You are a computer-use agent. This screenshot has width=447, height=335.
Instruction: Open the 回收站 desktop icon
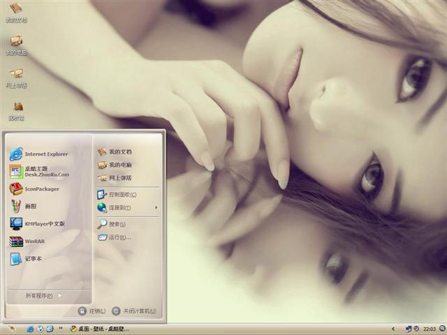point(16,110)
